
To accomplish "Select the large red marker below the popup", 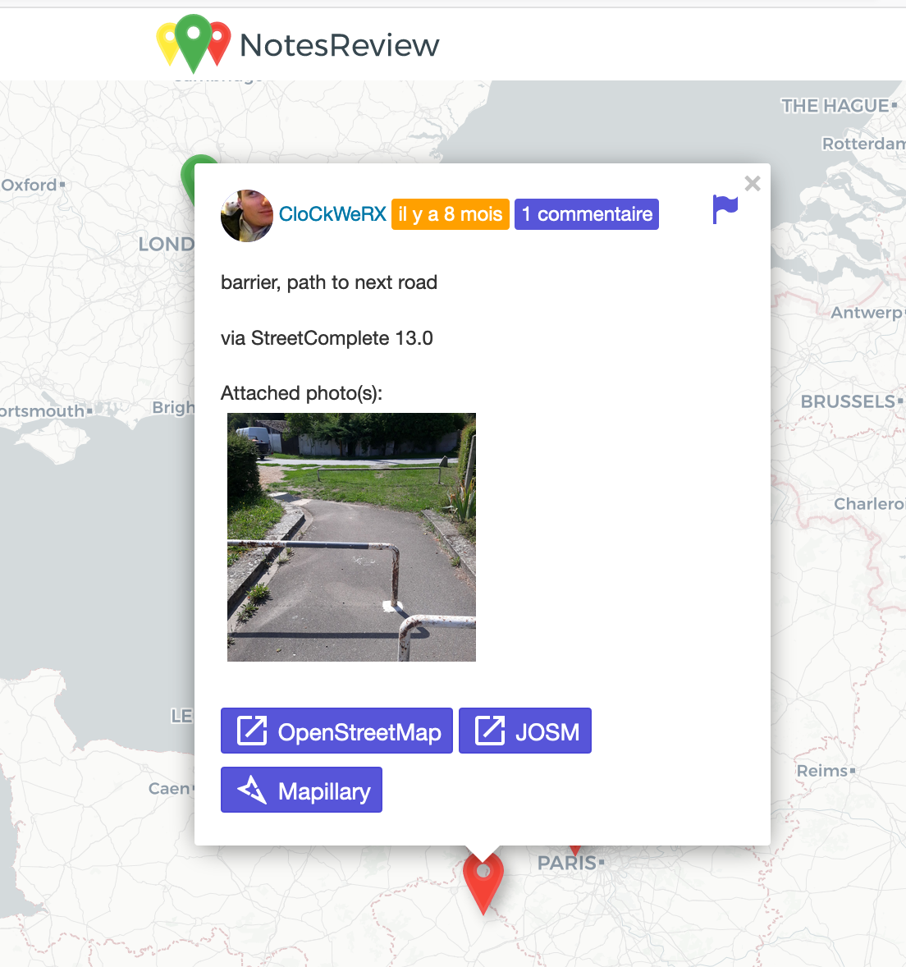I will click(483, 881).
